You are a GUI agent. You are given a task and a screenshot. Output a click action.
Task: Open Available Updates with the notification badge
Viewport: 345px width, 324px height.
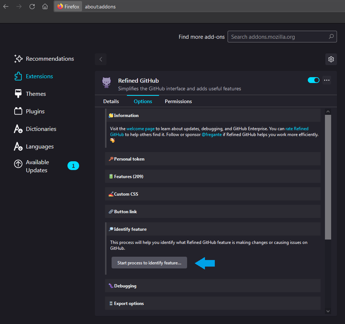pos(38,166)
